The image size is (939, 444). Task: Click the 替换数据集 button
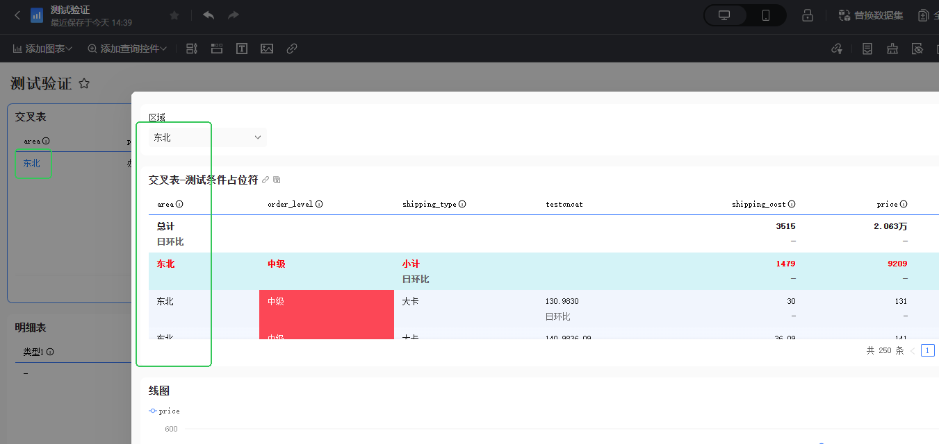[871, 15]
